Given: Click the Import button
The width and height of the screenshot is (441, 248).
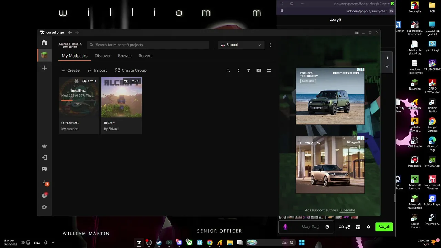Looking at the screenshot, I should [98, 70].
